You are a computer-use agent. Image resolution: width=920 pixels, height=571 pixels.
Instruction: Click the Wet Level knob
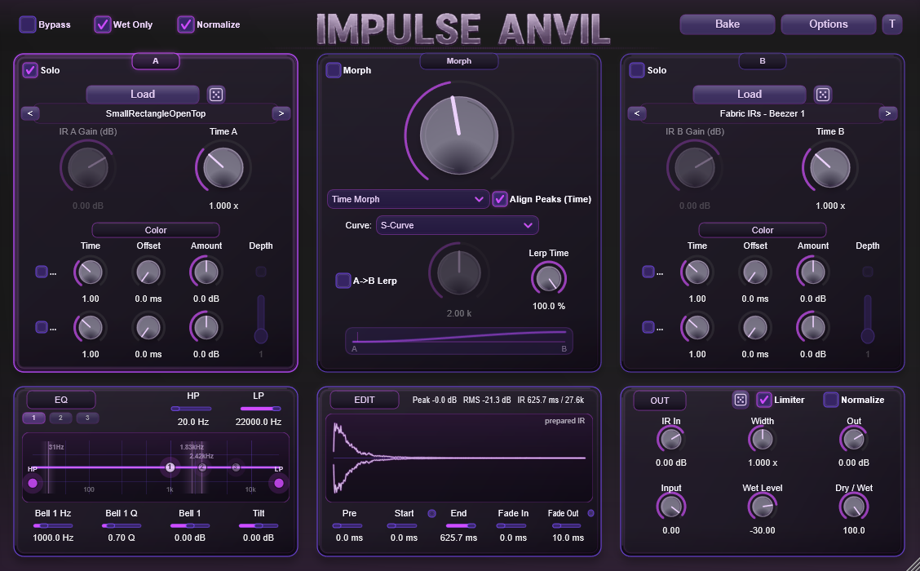(x=762, y=507)
